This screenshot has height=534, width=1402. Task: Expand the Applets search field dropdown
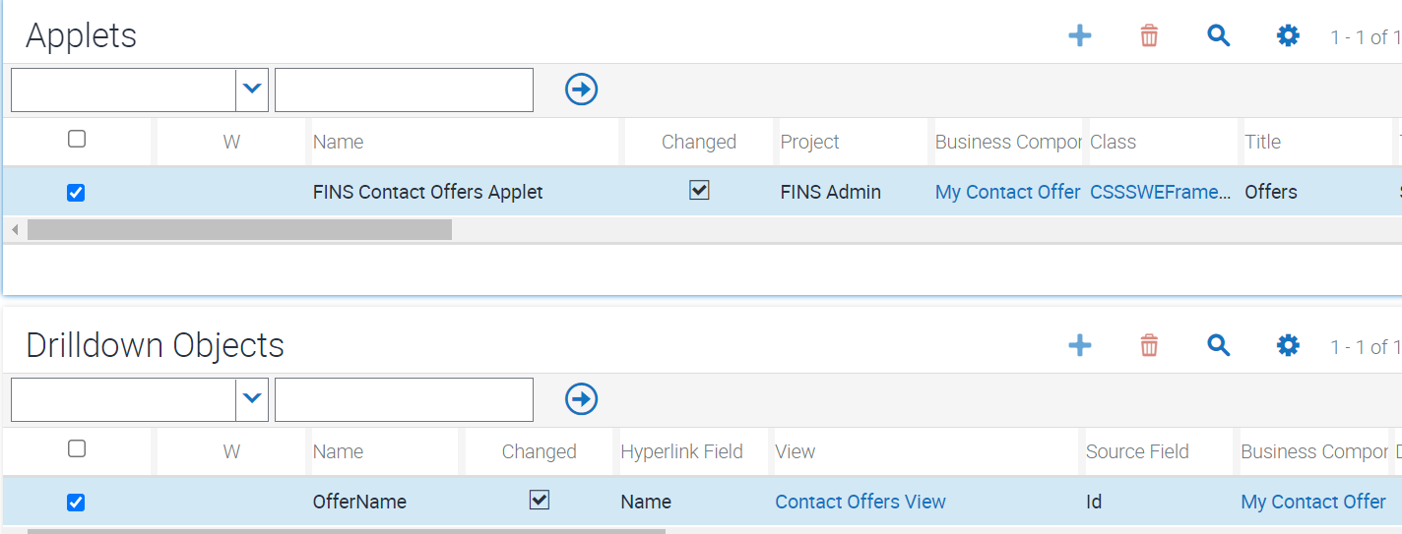252,89
